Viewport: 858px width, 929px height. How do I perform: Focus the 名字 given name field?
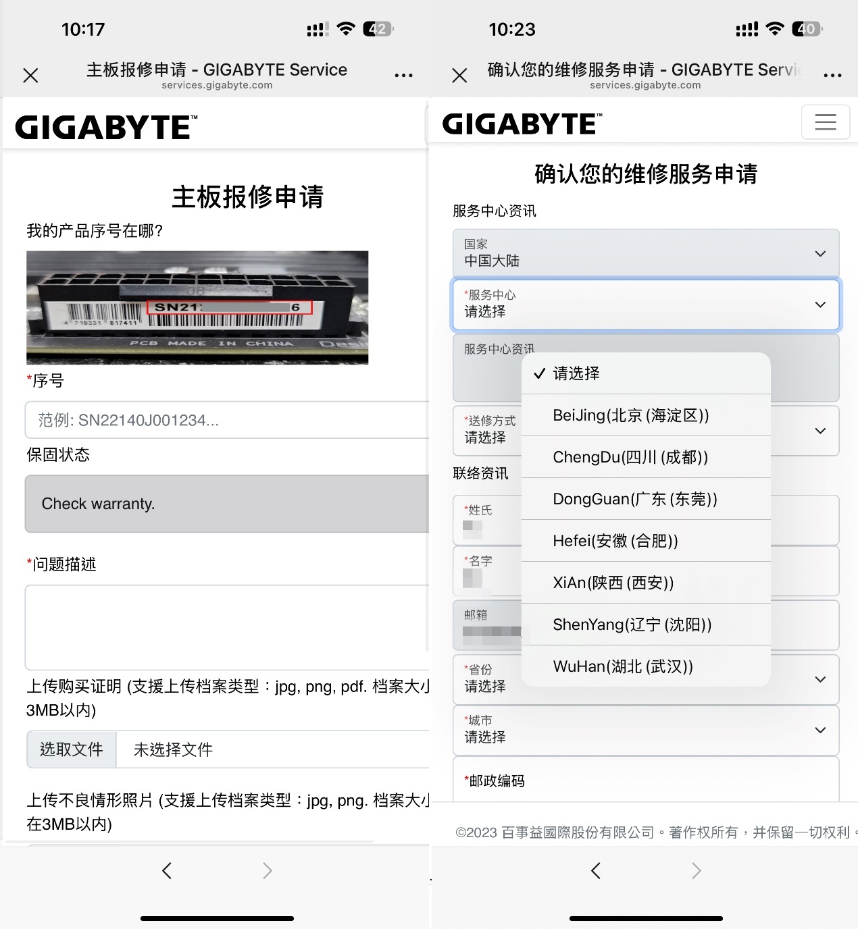tap(646, 571)
